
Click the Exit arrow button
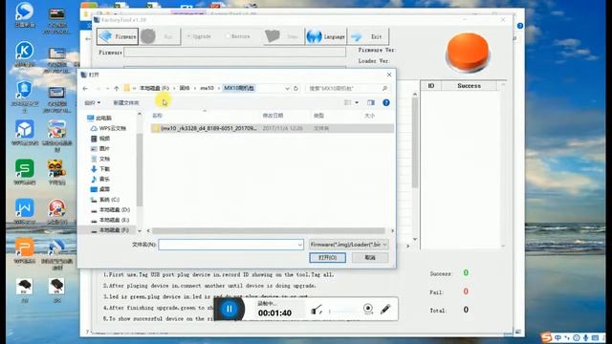(367, 36)
